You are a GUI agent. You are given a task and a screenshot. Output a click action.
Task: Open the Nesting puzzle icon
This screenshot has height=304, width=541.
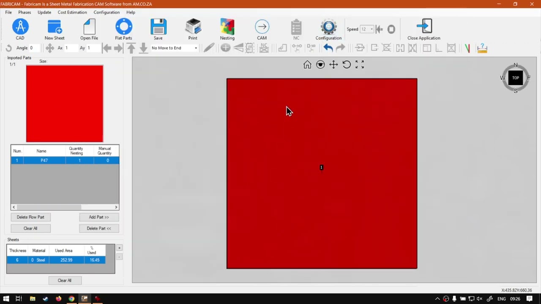pyautogui.click(x=227, y=27)
